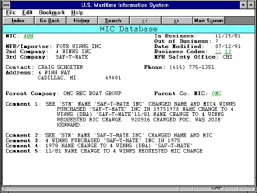
Task: Follow the first Business Codes link
Action: coord(218,51)
